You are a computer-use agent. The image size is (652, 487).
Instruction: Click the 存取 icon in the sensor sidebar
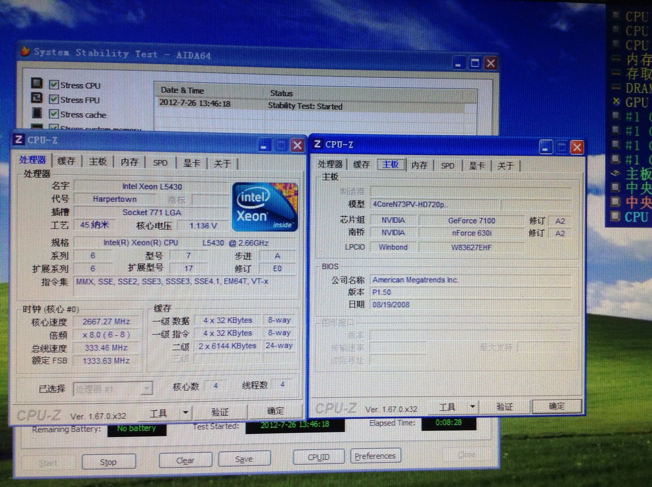(x=616, y=73)
